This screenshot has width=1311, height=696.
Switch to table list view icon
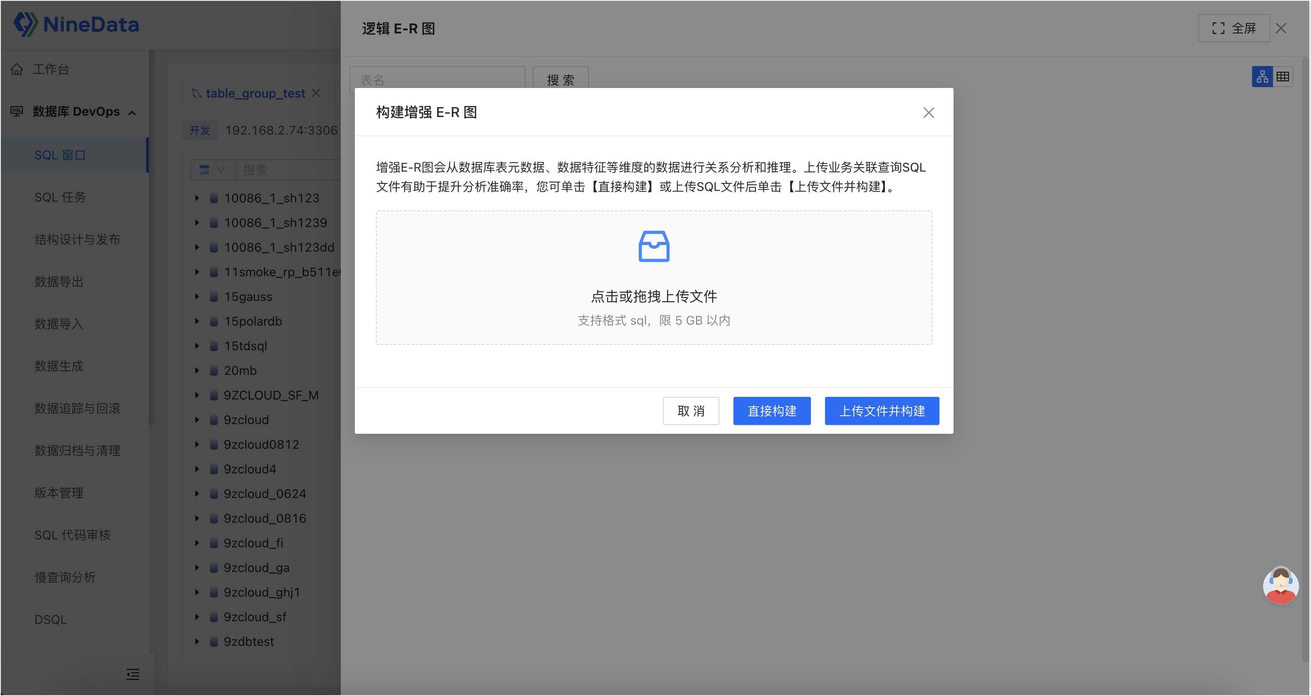click(1282, 77)
